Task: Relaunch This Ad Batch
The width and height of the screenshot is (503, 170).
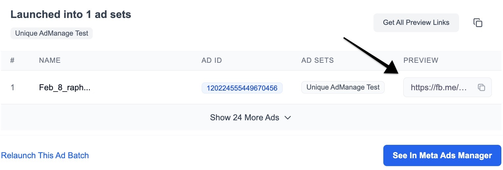Action: click(45, 155)
